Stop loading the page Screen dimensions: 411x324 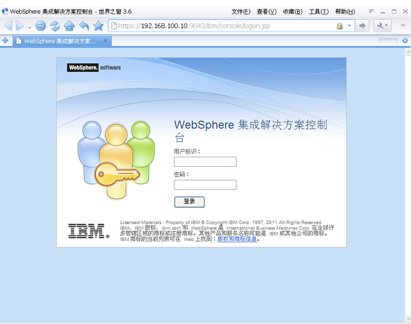click(x=40, y=25)
